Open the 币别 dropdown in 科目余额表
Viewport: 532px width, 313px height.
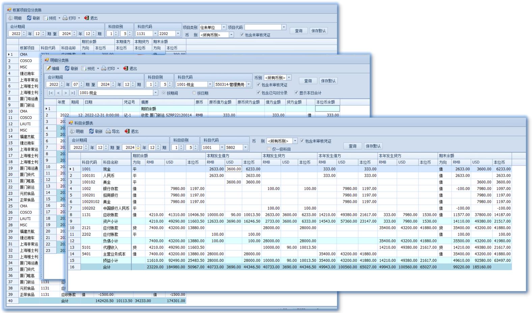pos(295,141)
